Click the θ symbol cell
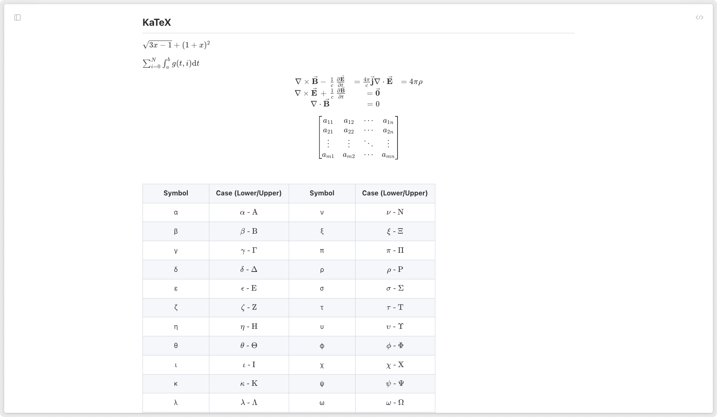The width and height of the screenshot is (717, 417). (x=176, y=346)
